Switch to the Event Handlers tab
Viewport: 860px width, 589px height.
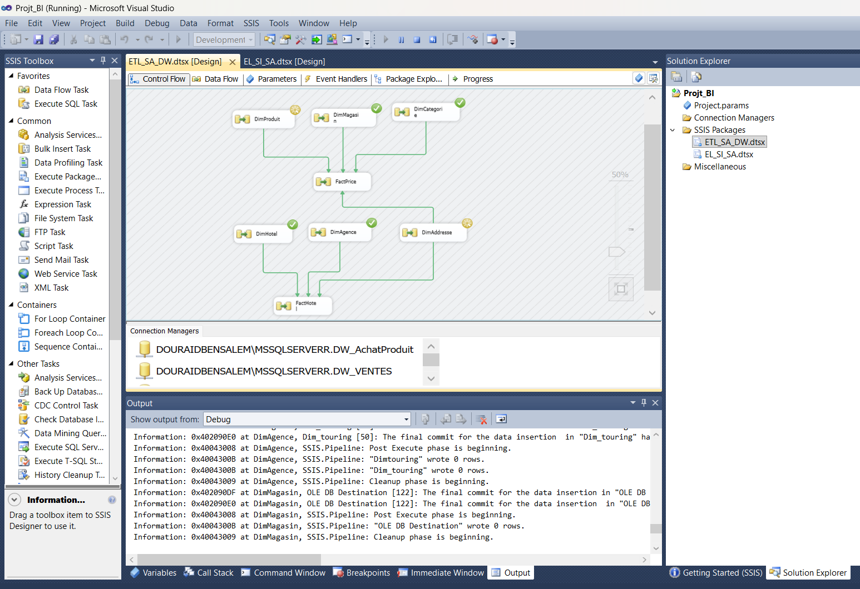336,79
